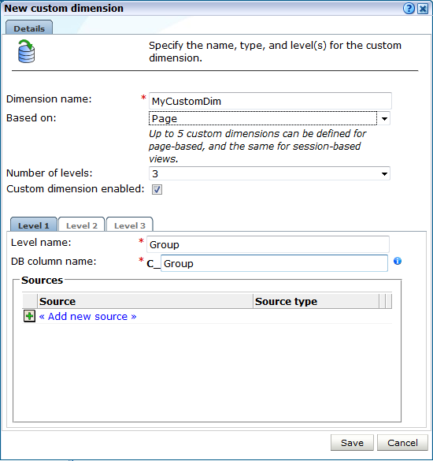Select the Level 3 tab
The height and width of the screenshot is (461, 433).
tap(130, 225)
